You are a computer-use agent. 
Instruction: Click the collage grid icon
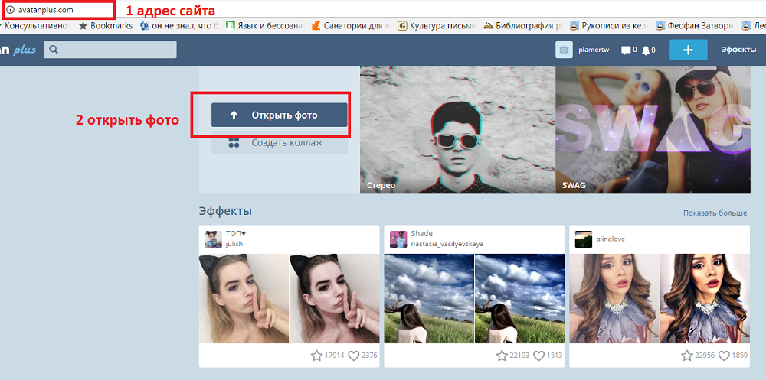(x=235, y=142)
